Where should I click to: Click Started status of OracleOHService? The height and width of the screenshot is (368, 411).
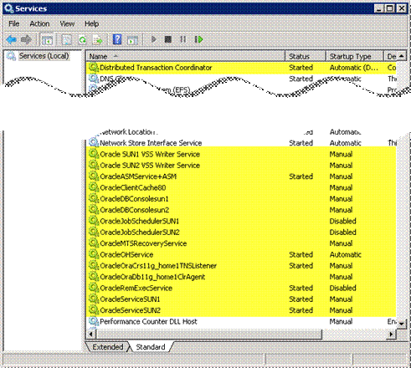[301, 254]
